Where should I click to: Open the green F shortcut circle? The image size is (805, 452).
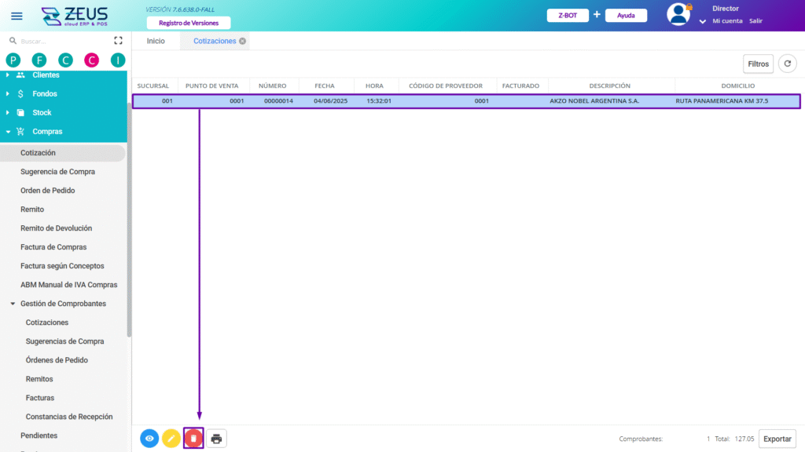pyautogui.click(x=39, y=60)
